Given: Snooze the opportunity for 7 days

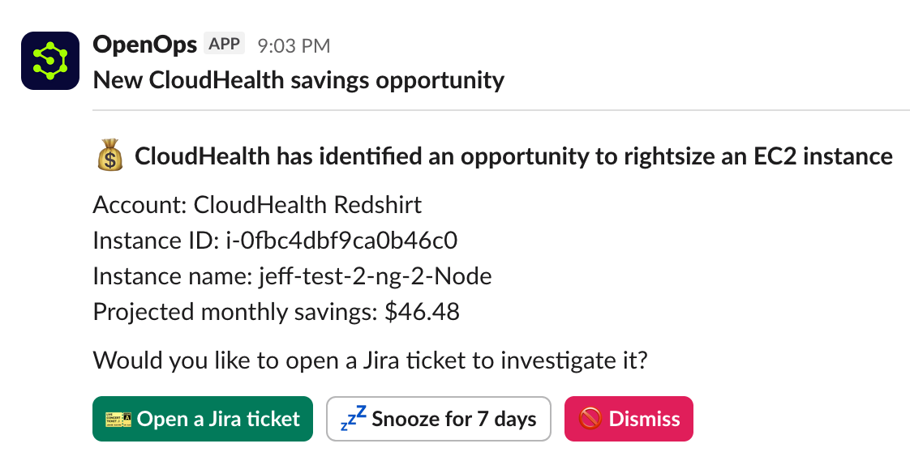Looking at the screenshot, I should tap(438, 419).
